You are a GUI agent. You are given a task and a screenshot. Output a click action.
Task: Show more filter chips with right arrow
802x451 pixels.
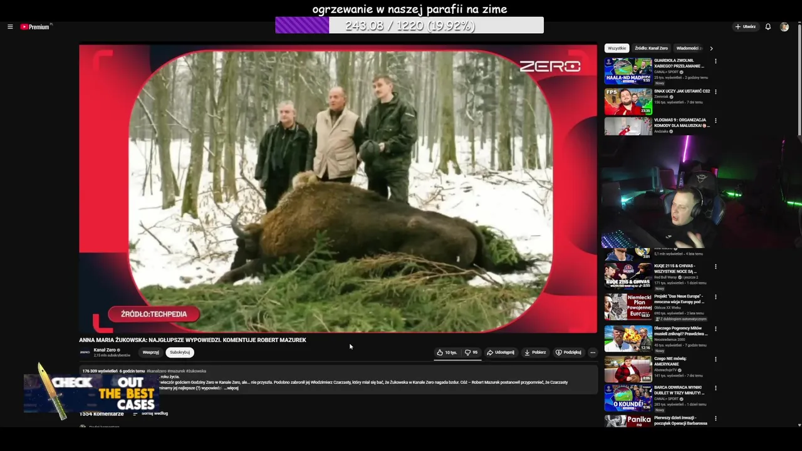click(x=711, y=48)
